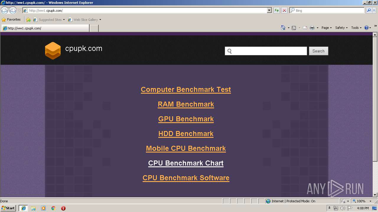Click the Read Mail envelope icon
This screenshot has height=212, width=378.
[x=305, y=28]
